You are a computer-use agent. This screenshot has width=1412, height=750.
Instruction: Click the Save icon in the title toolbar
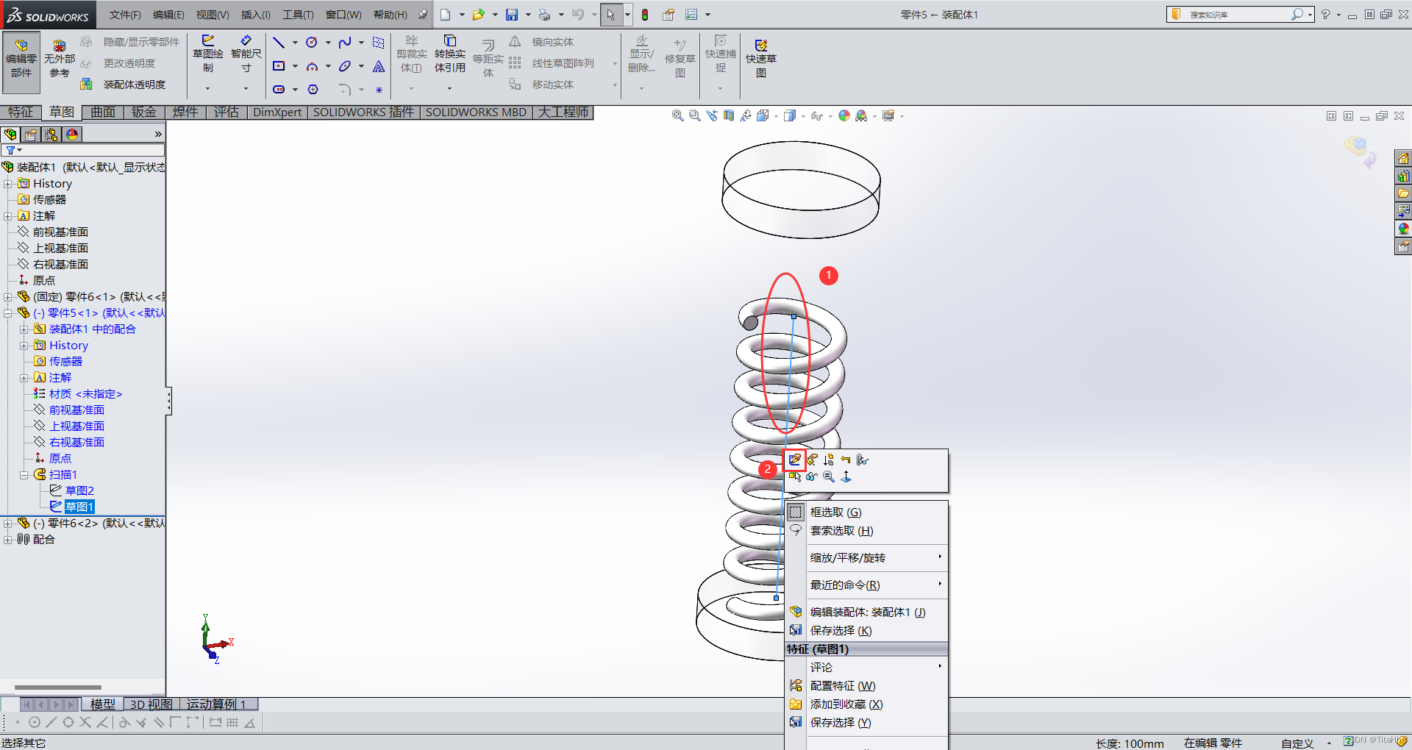click(512, 15)
